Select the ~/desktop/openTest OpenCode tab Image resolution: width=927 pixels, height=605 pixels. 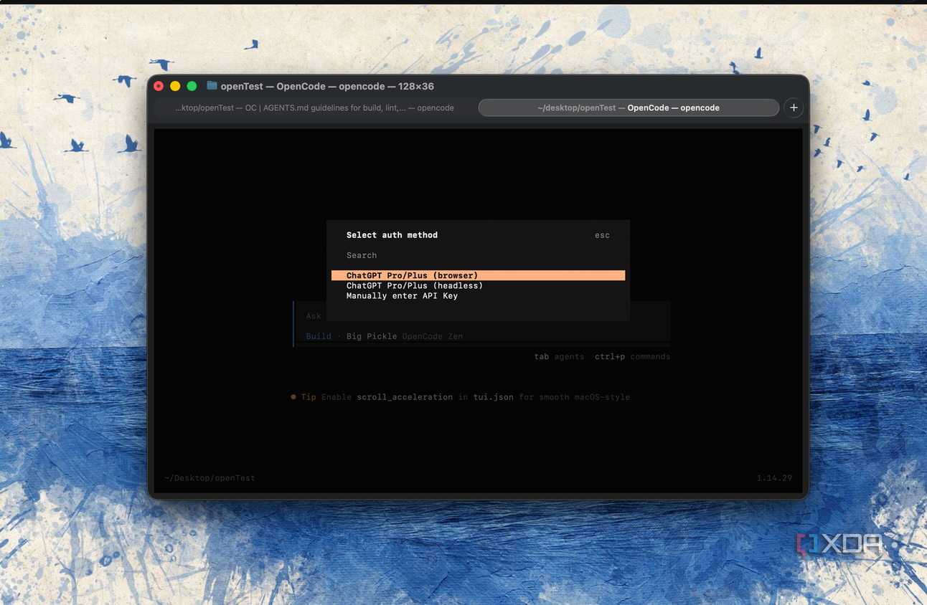coord(629,108)
